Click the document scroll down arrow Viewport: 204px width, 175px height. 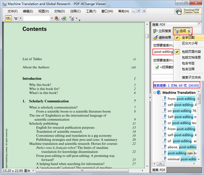147,166
